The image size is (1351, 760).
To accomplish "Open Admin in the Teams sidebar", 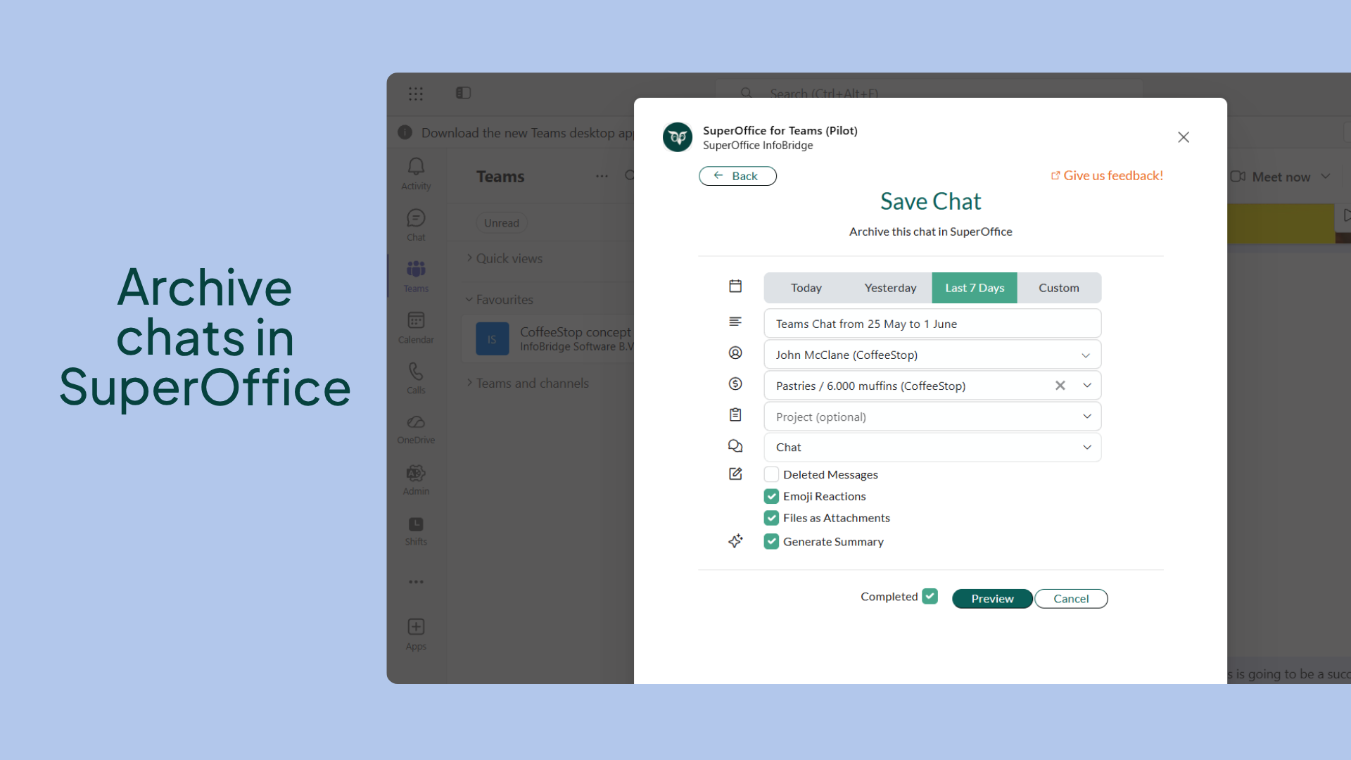I will (416, 480).
